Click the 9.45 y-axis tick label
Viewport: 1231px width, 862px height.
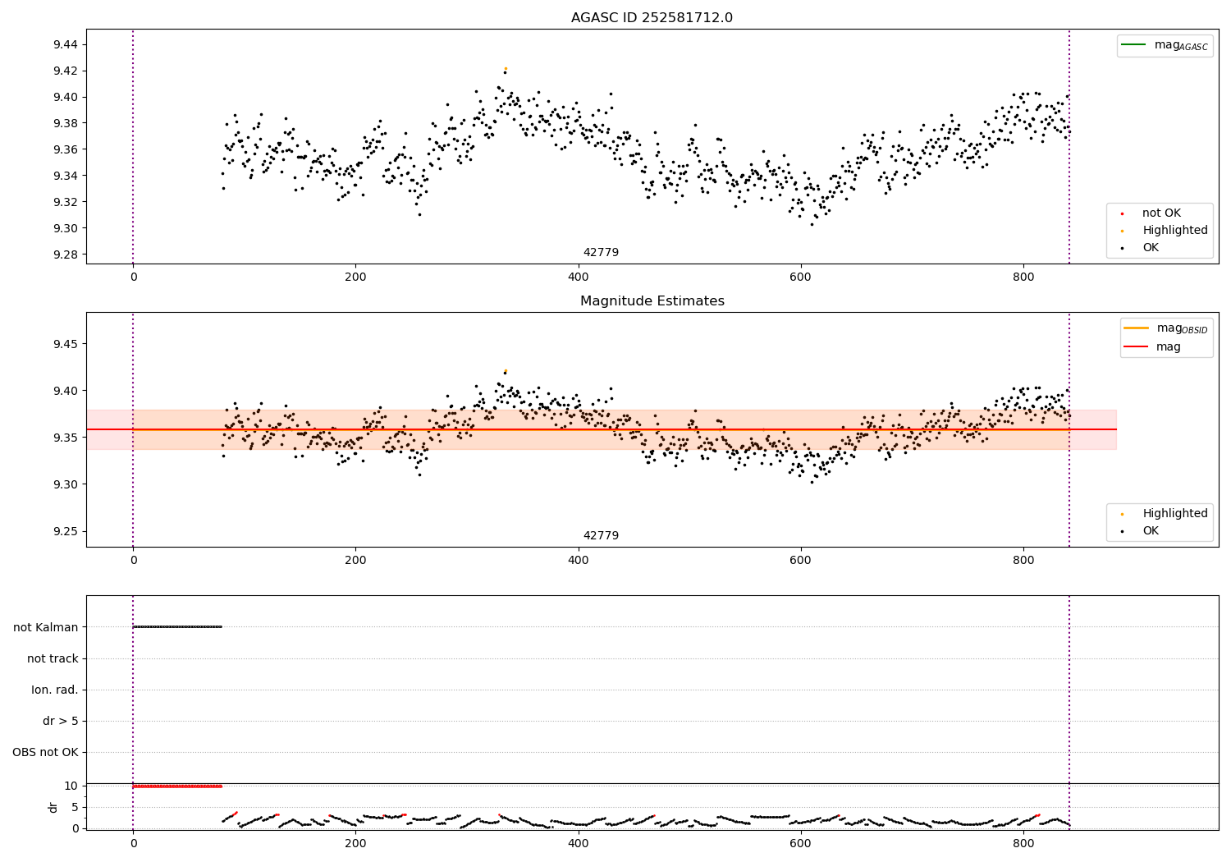pos(64,344)
